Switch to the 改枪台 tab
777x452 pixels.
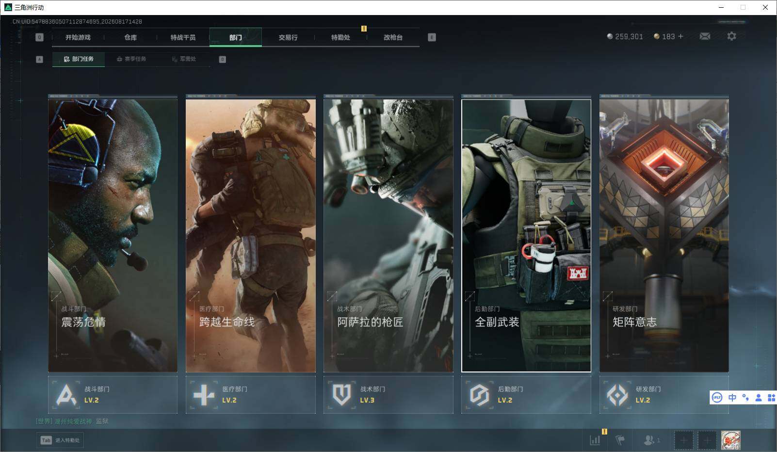pyautogui.click(x=393, y=37)
